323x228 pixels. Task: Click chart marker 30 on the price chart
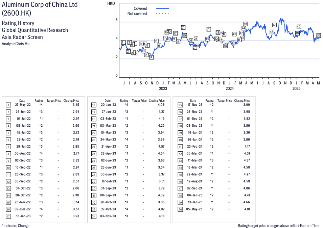click(207, 39)
